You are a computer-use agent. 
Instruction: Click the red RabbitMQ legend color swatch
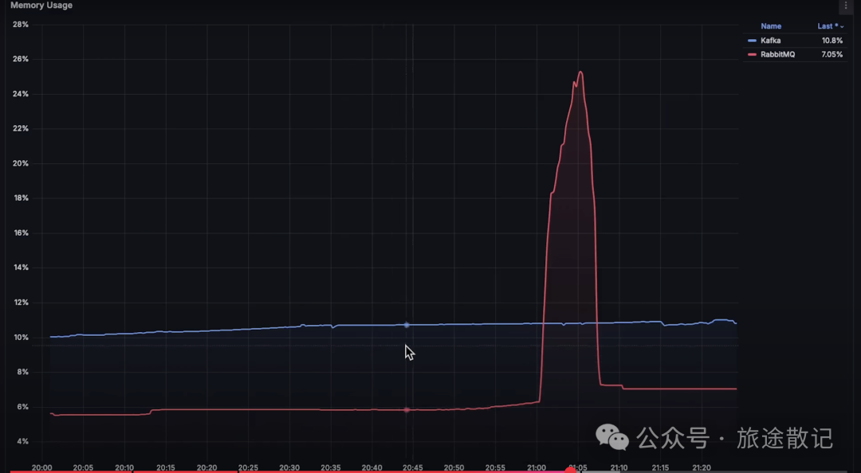753,54
